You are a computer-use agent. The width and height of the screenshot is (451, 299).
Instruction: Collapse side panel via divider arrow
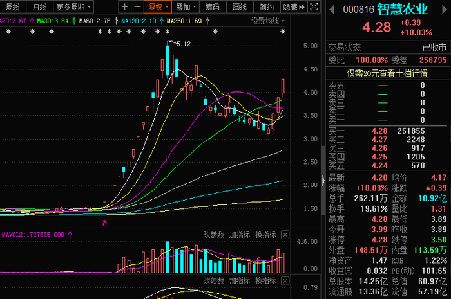(x=323, y=180)
